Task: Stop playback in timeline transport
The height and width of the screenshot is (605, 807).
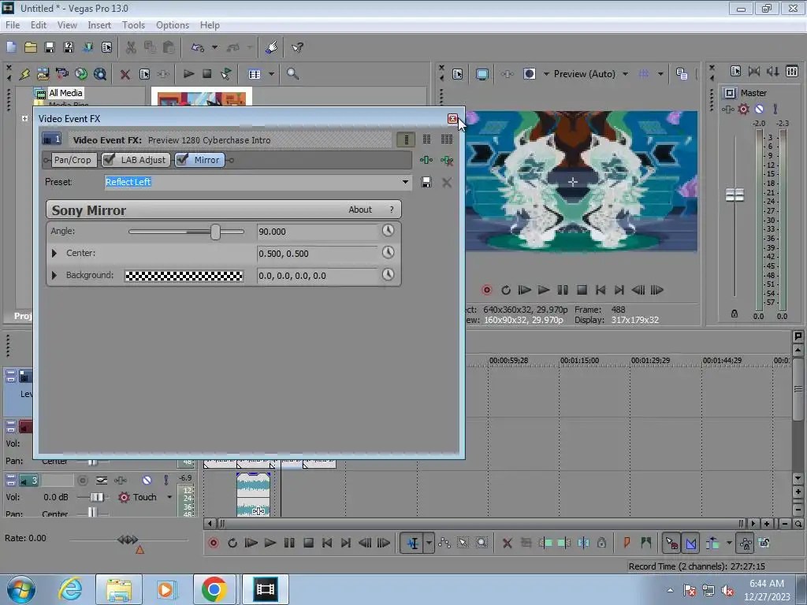Action: pos(308,543)
